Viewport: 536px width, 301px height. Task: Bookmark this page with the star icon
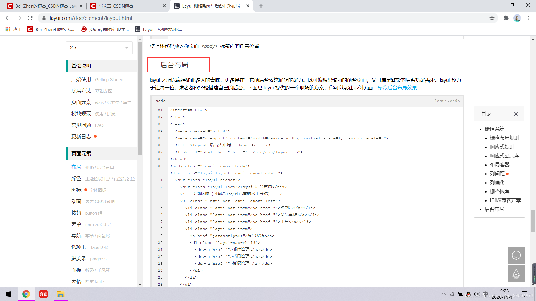point(492,18)
